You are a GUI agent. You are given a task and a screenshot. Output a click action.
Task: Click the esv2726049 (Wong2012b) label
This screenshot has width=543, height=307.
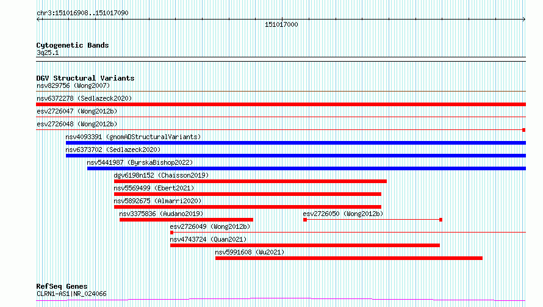pos(210,226)
